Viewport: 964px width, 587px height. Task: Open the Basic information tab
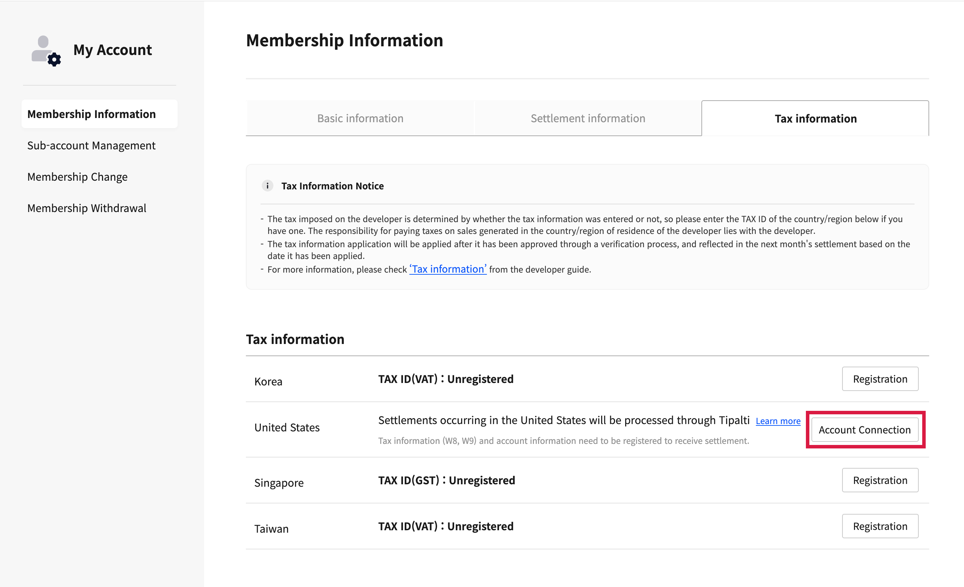click(x=360, y=118)
